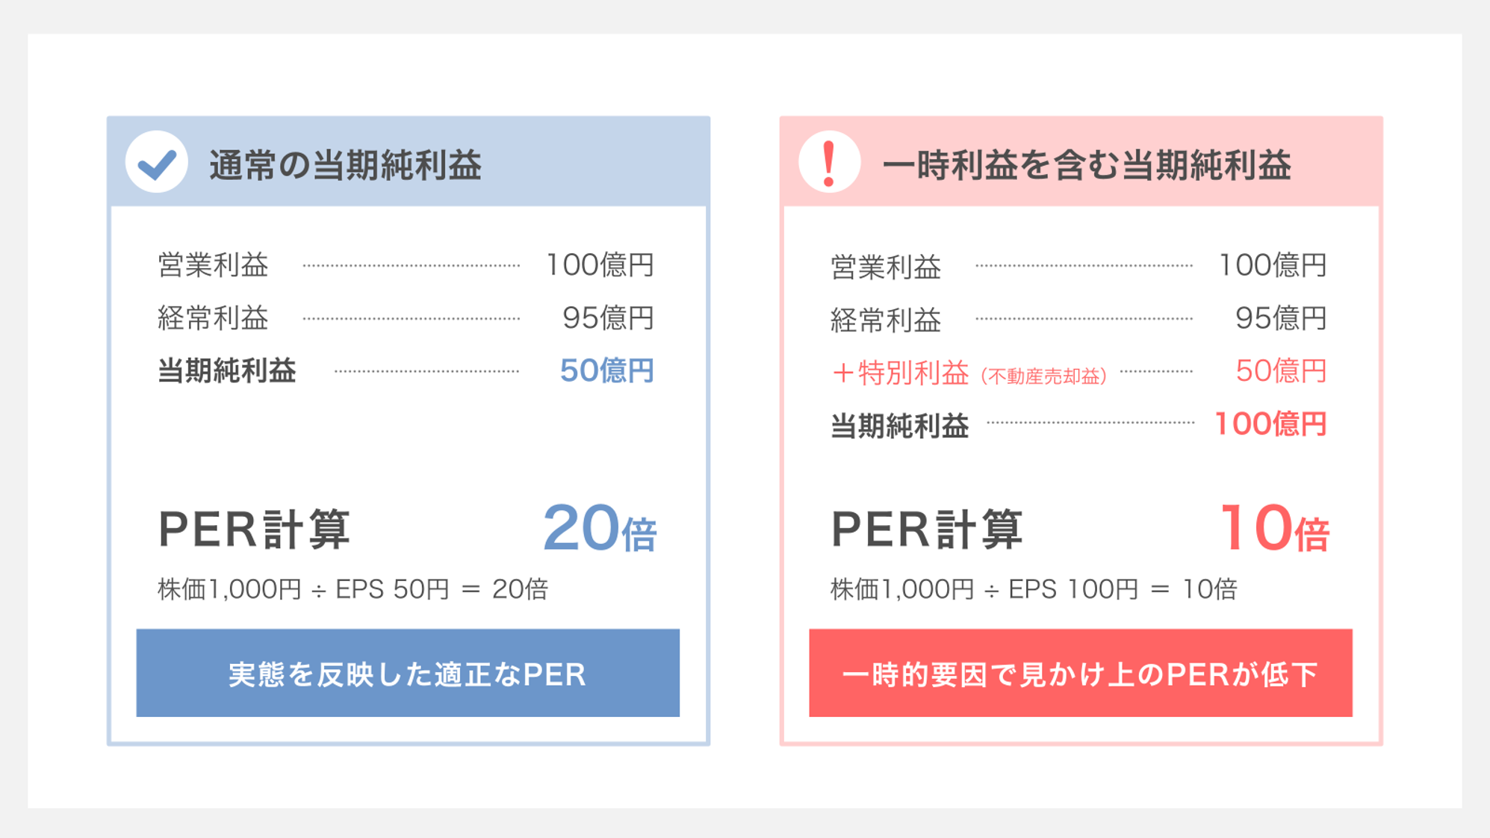Click 95億円 value in the blue card
This screenshot has height=838, width=1490.
608,318
